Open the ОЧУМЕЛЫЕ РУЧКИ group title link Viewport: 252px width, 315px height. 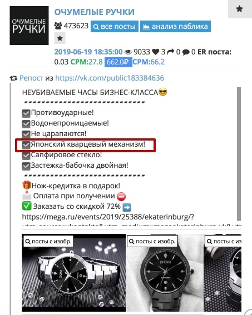[95, 12]
